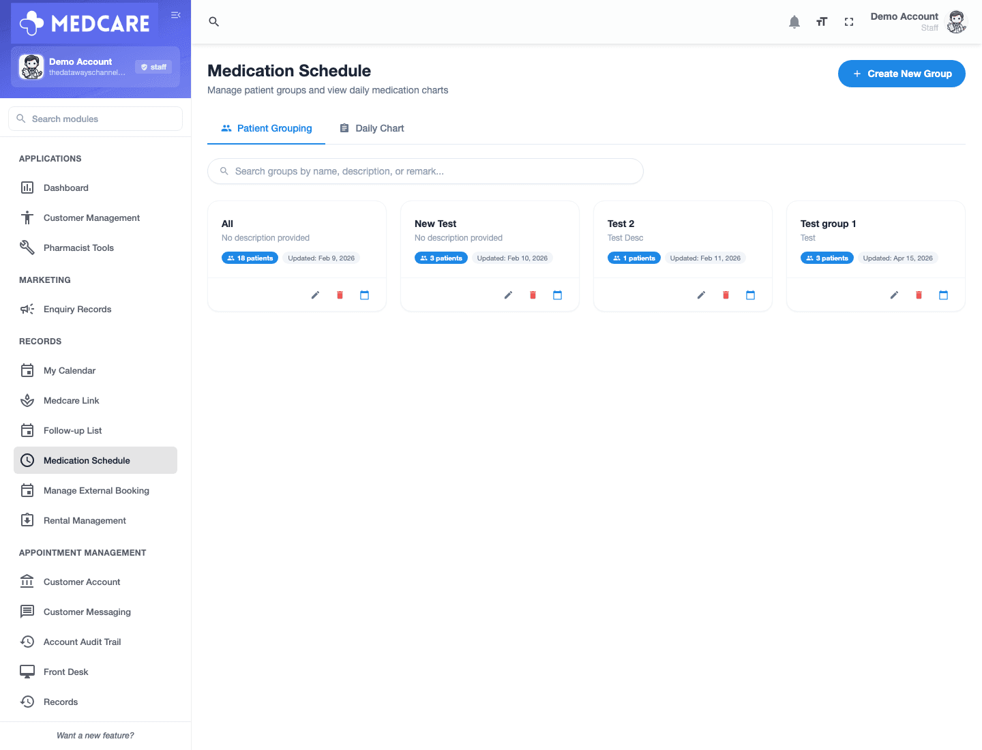This screenshot has width=982, height=750.
Task: Edit Test group 1 with the pencil icon
Action: [x=894, y=295]
